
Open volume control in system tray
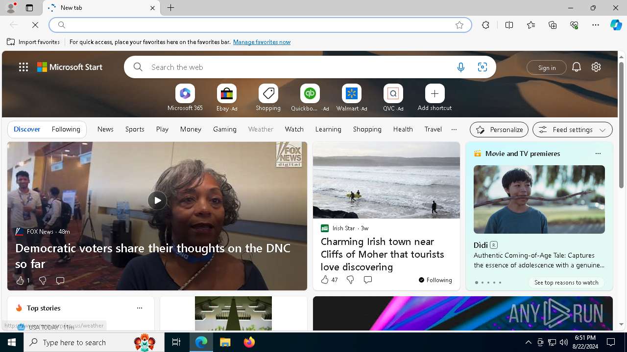click(564, 342)
